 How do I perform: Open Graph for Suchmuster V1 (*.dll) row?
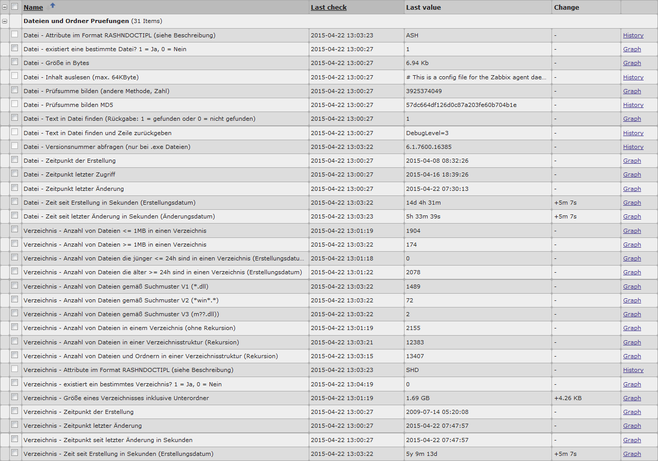point(632,287)
